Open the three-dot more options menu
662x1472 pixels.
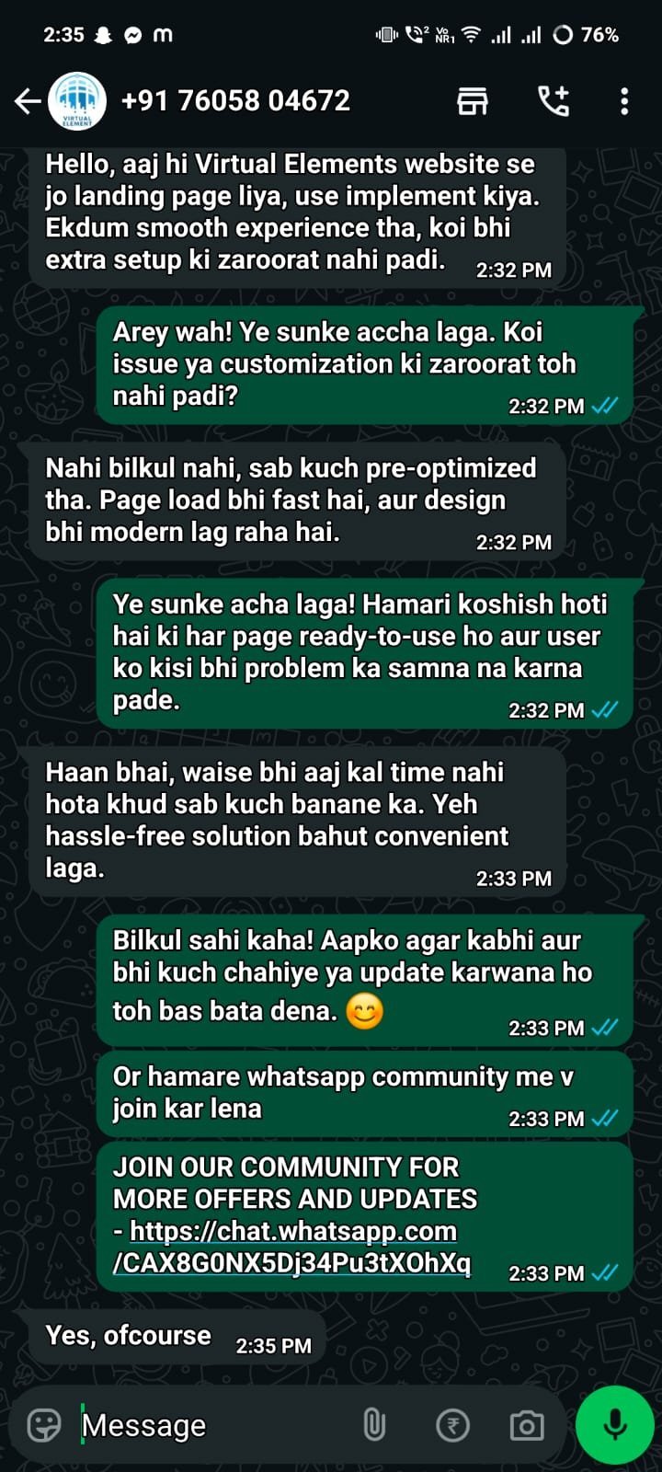(624, 101)
